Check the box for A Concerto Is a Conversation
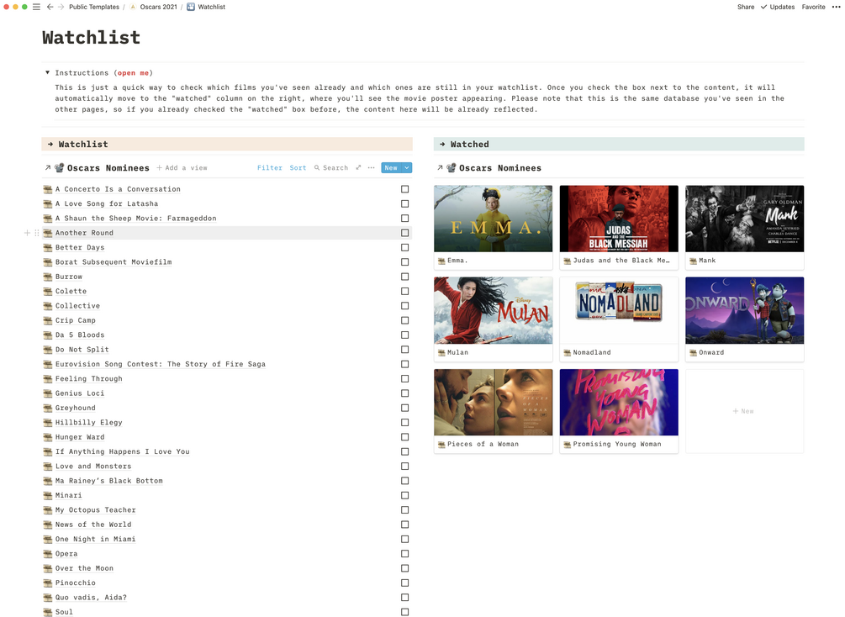845x617 pixels. click(x=404, y=189)
